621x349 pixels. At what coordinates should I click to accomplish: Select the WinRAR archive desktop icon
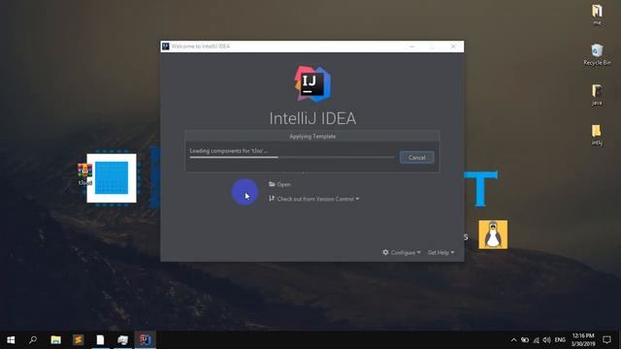(x=84, y=174)
